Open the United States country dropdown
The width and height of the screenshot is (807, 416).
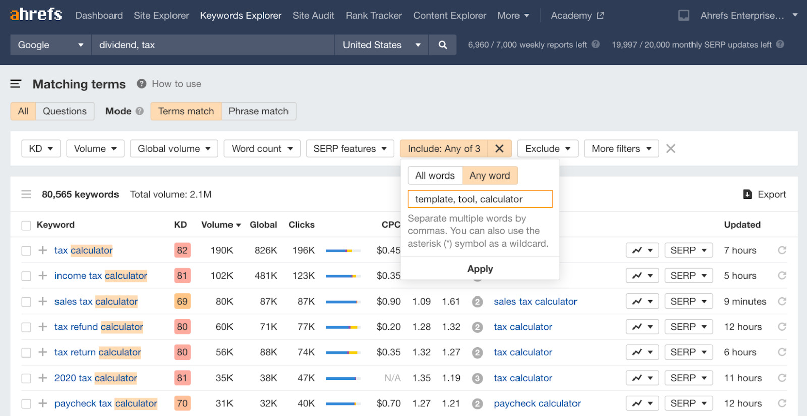(x=381, y=45)
